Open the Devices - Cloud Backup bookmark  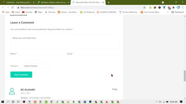click(68, 12)
